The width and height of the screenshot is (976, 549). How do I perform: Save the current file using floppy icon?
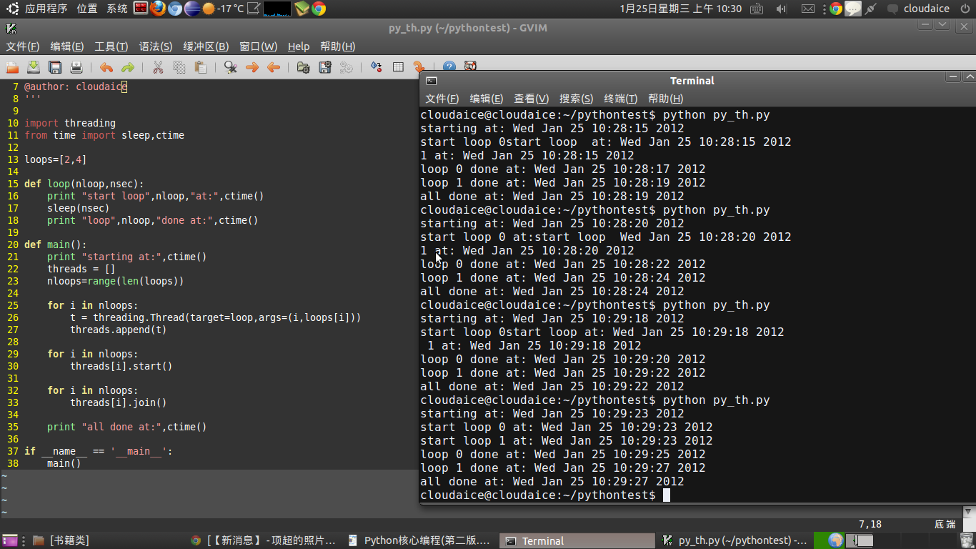pos(55,67)
